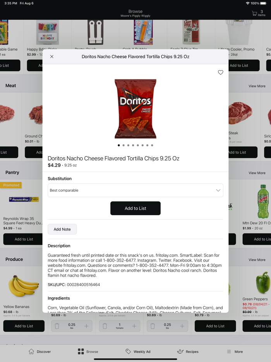The width and height of the screenshot is (271, 362).
Task: Add Yellow Bananas to list
Action: coord(24,326)
